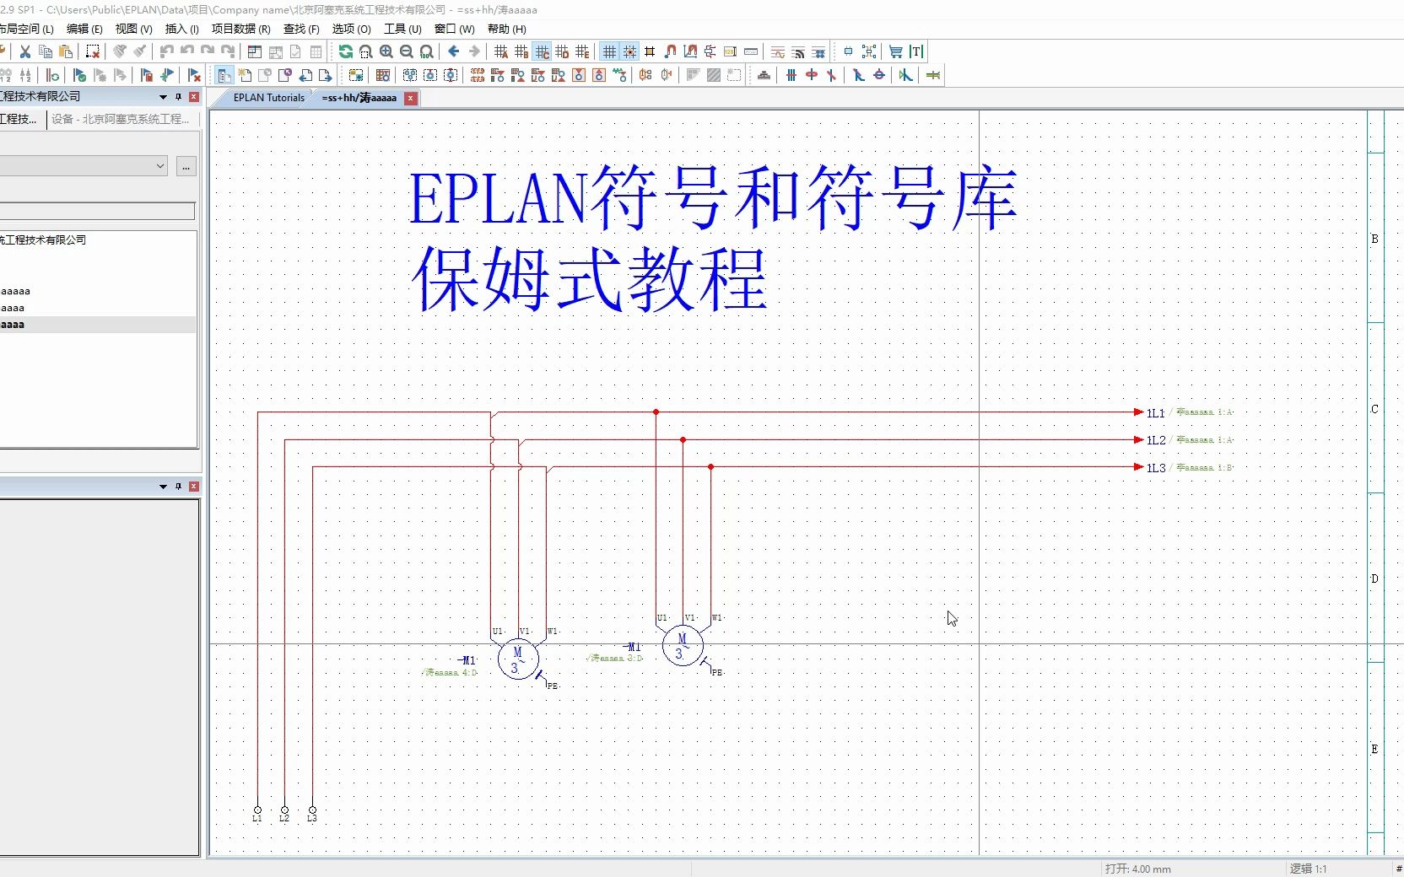
Task: Zoom out of the drawing
Action: [x=406, y=51]
